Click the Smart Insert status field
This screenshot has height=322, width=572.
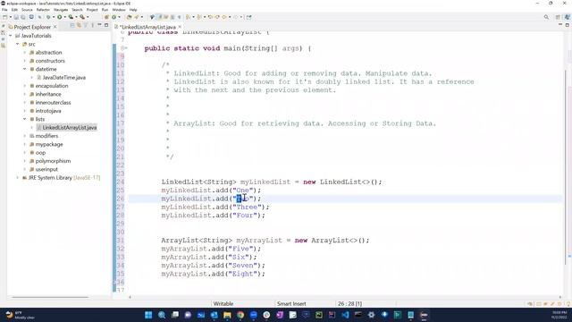click(291, 304)
